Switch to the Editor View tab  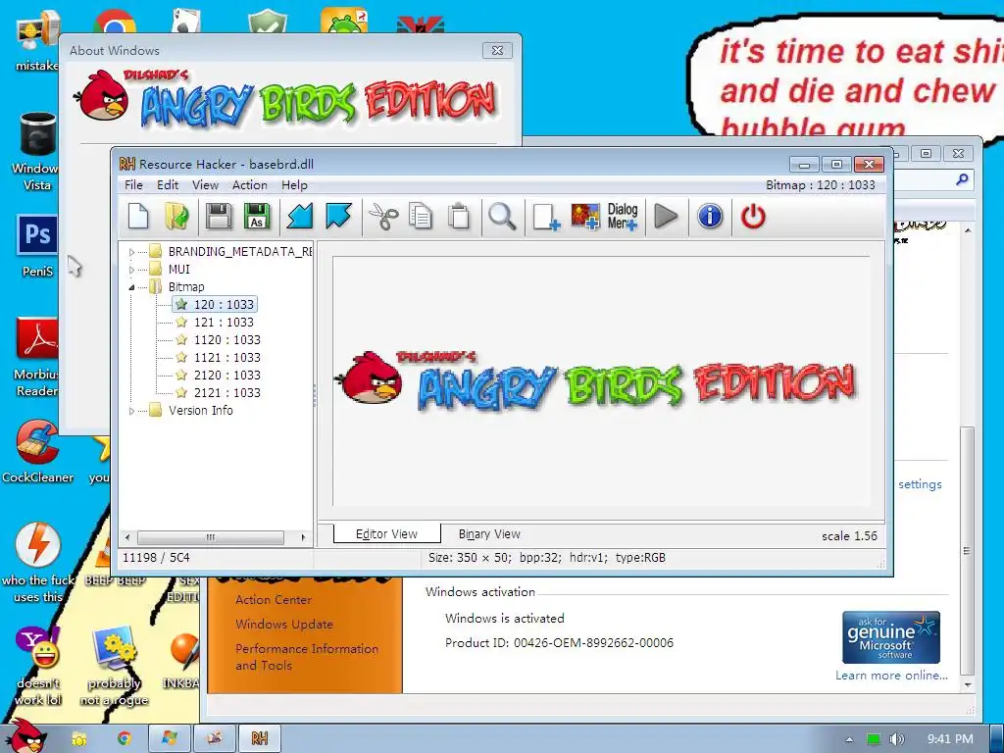coord(386,534)
